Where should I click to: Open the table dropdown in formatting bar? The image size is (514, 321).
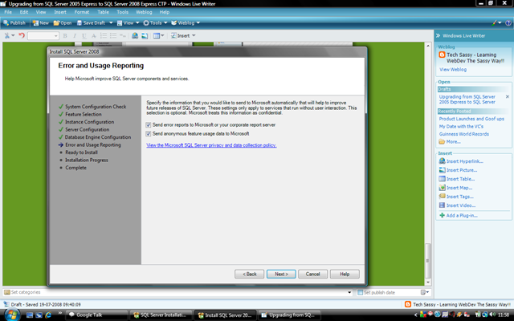coord(159,35)
